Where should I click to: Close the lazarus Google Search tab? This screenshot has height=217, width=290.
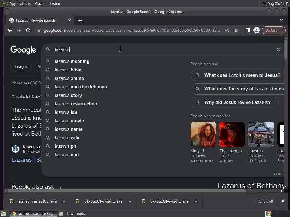point(69,20)
